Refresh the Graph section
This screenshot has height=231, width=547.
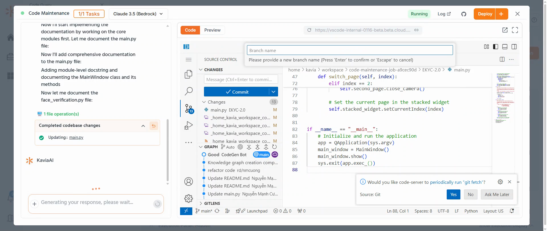coord(274,147)
